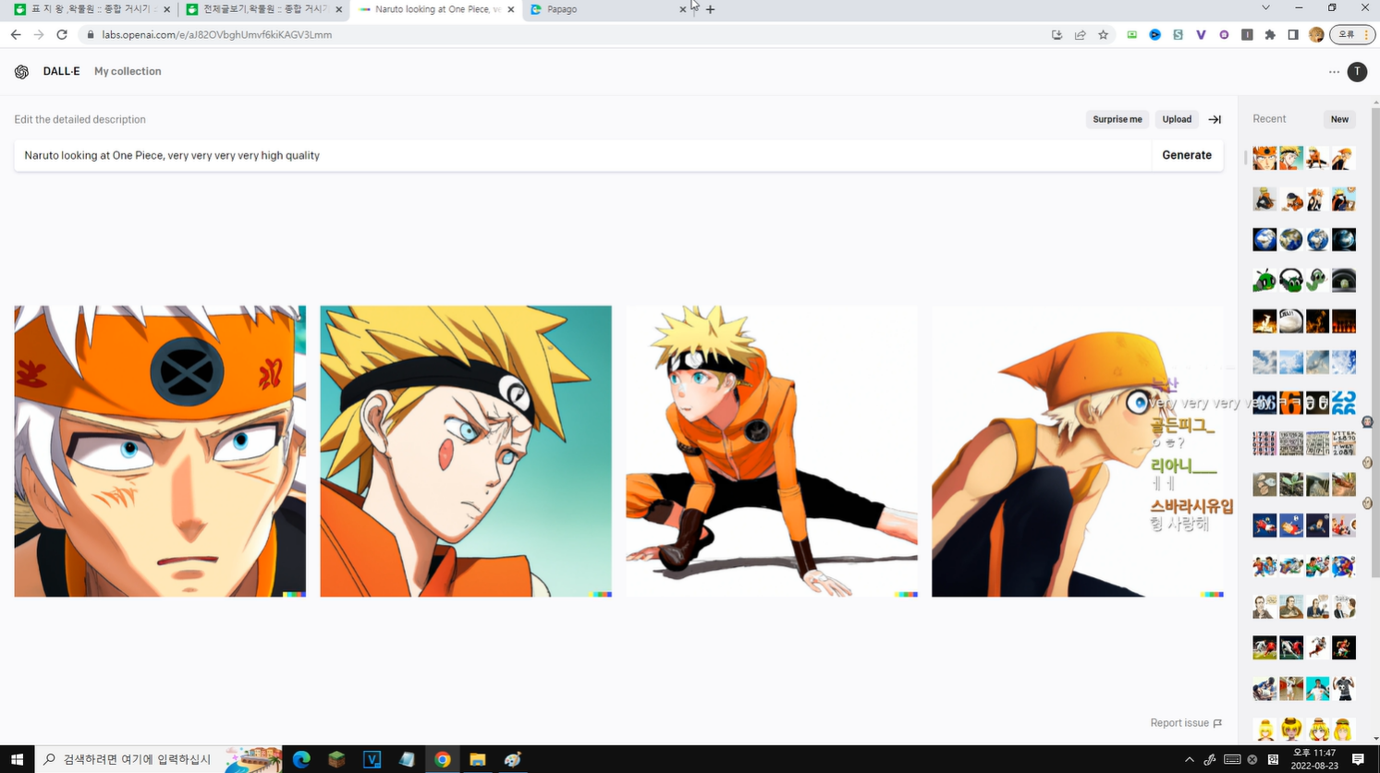
Task: Click the page vertical scrollbar
Action: [1374, 342]
